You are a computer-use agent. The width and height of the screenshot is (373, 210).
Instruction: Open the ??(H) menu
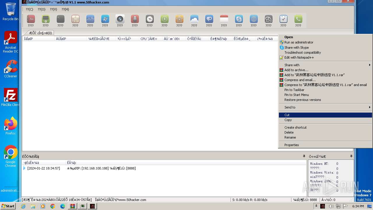pyautogui.click(x=65, y=9)
